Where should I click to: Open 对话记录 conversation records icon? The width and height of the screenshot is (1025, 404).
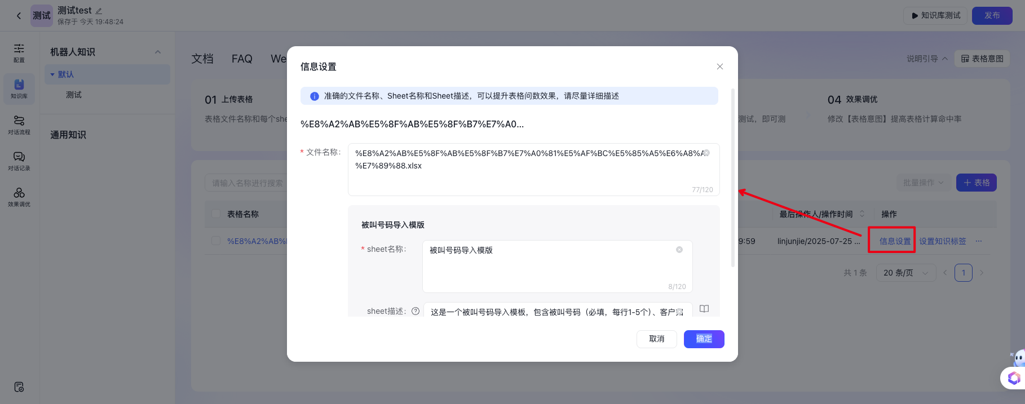pyautogui.click(x=19, y=161)
